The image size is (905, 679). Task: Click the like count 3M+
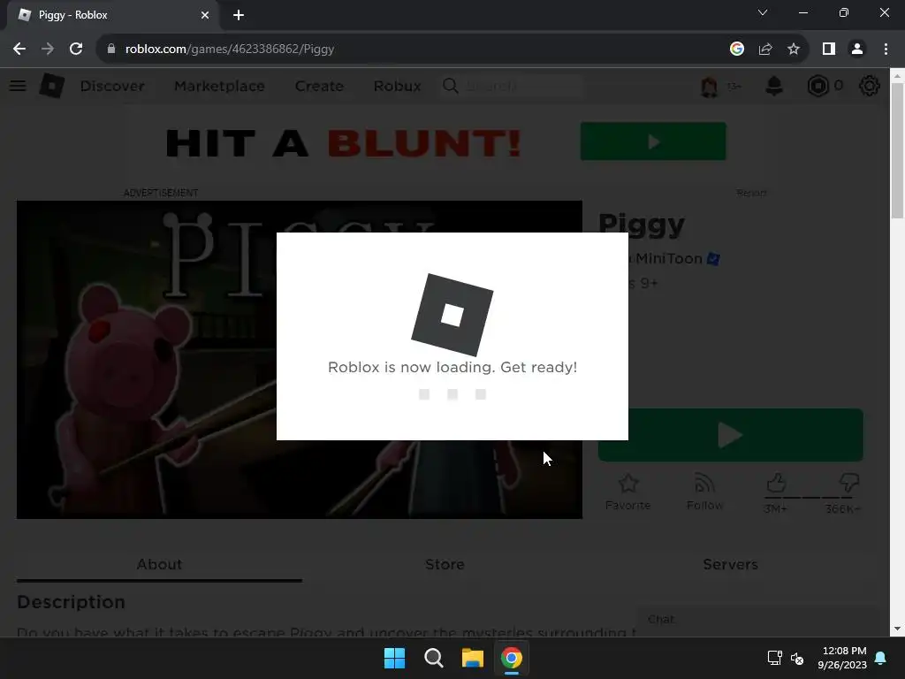[775, 508]
